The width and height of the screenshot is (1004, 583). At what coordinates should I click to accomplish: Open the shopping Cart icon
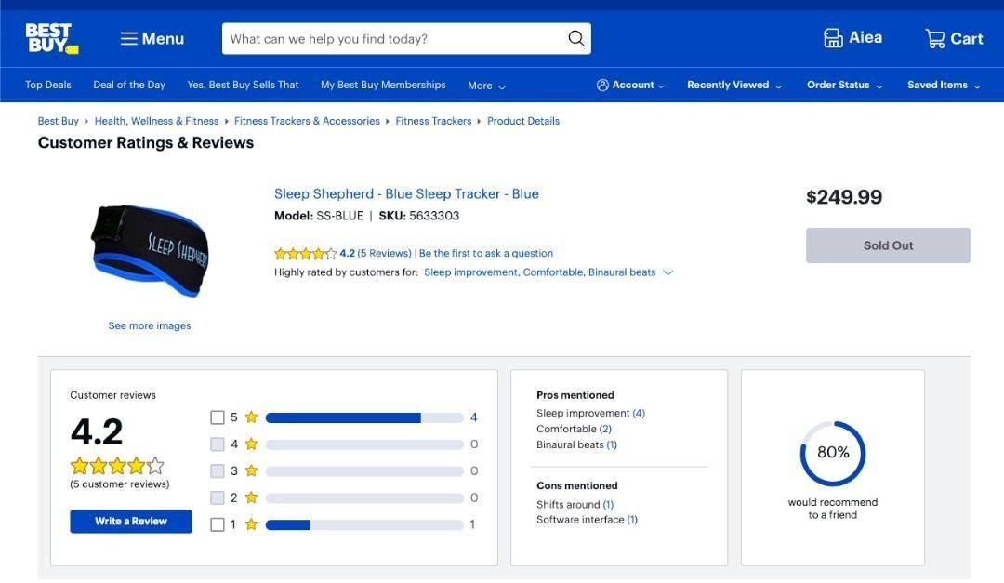click(x=935, y=39)
